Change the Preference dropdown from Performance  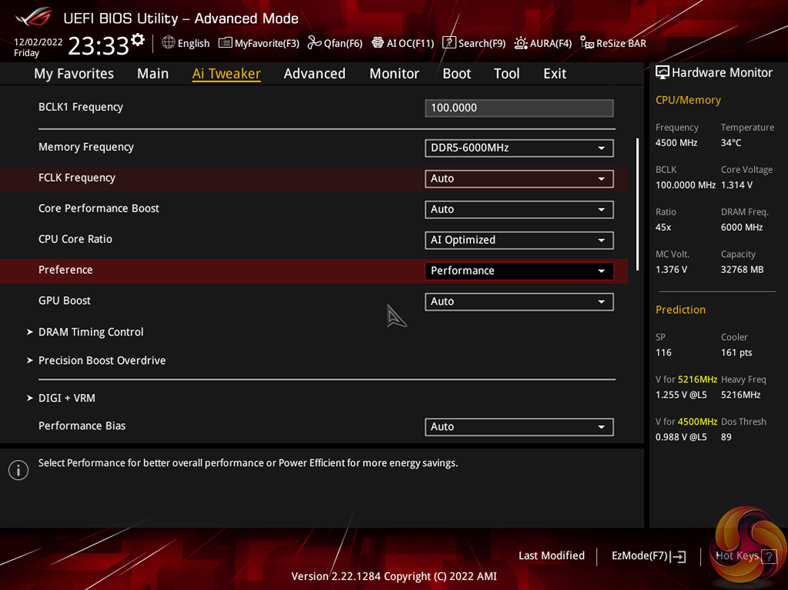point(518,271)
